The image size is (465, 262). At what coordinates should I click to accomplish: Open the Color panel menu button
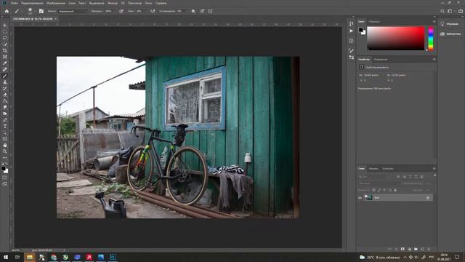[x=434, y=21]
